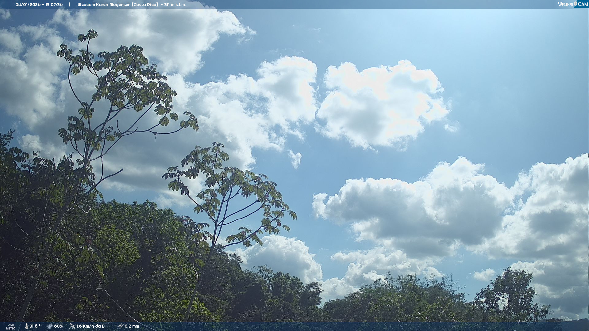This screenshot has width=589, height=331.
Task: Click the DATI METEO label
Action: 11,326
